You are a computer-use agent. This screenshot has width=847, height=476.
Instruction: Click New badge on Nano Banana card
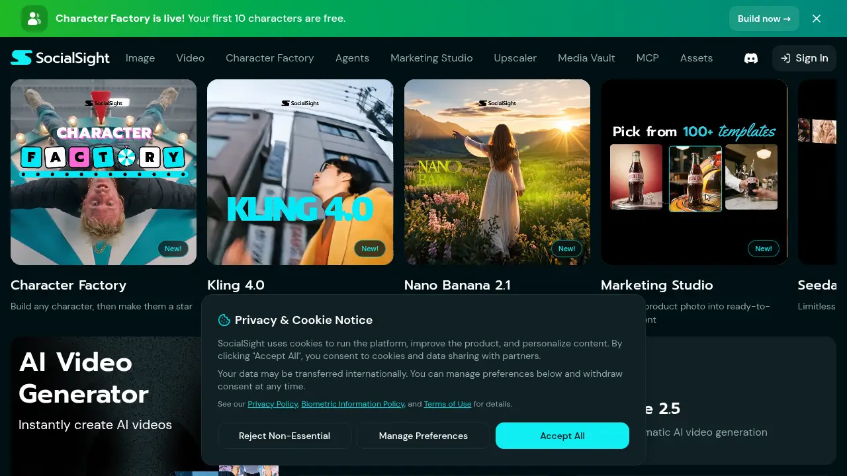pos(567,249)
